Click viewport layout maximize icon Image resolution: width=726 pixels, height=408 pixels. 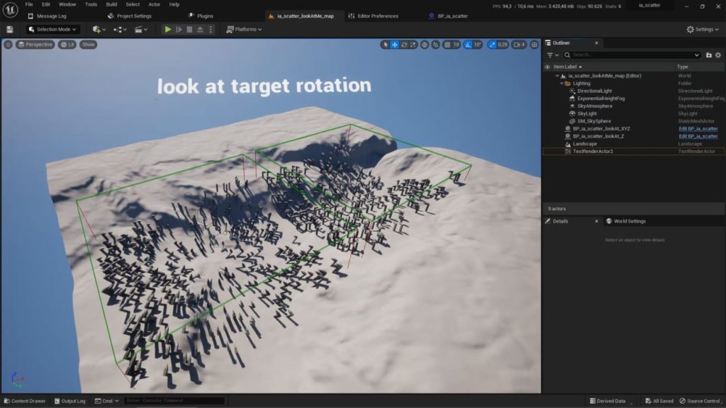534,45
